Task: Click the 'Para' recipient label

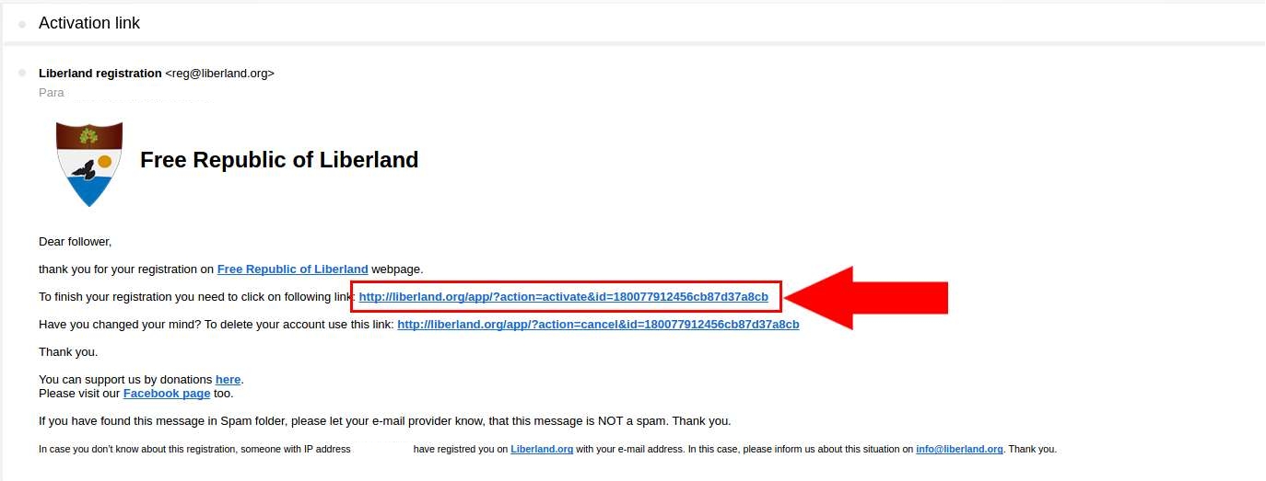Action: click(x=52, y=92)
